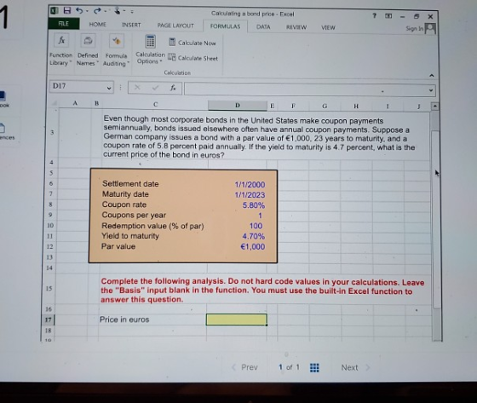Image resolution: width=477 pixels, height=403 pixels.
Task: Click into the formula bar input
Action: pos(306,89)
